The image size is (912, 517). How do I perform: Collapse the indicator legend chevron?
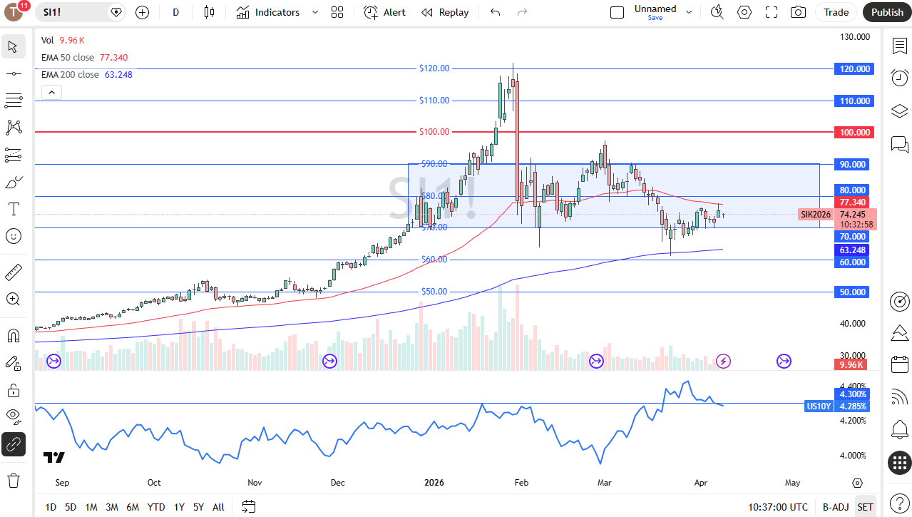coord(51,92)
